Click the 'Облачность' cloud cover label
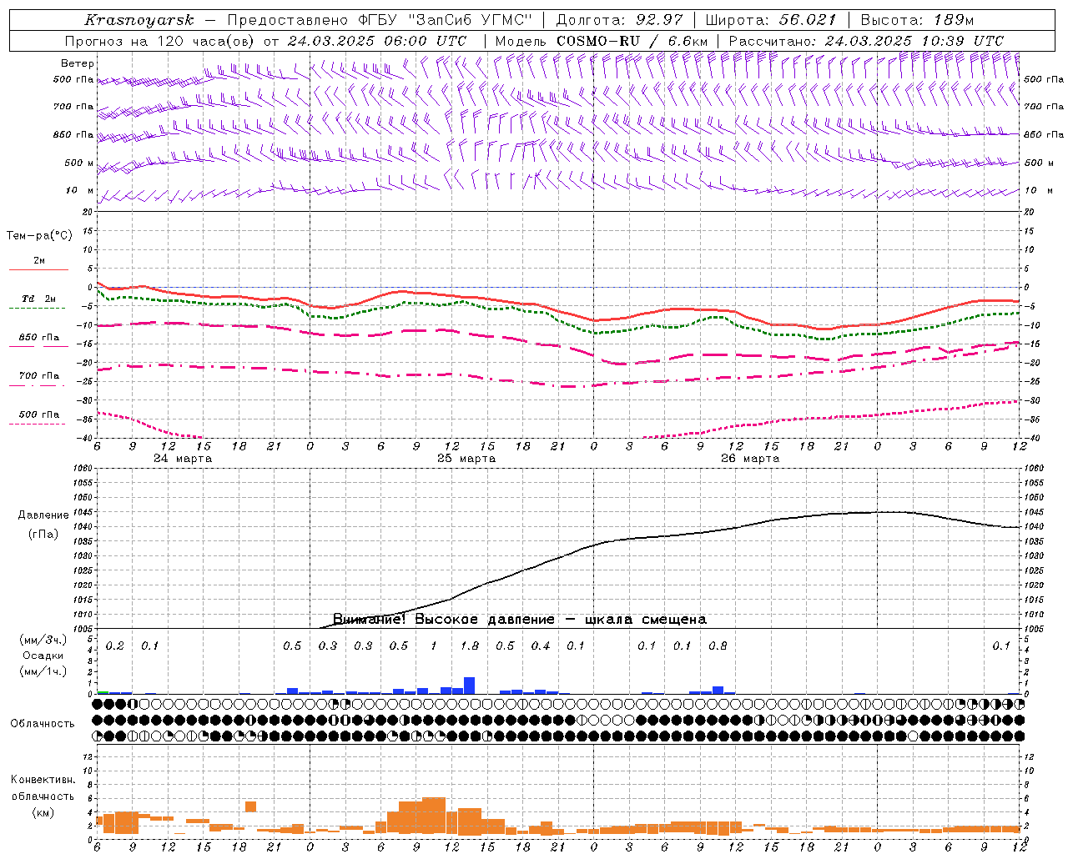 (x=43, y=724)
